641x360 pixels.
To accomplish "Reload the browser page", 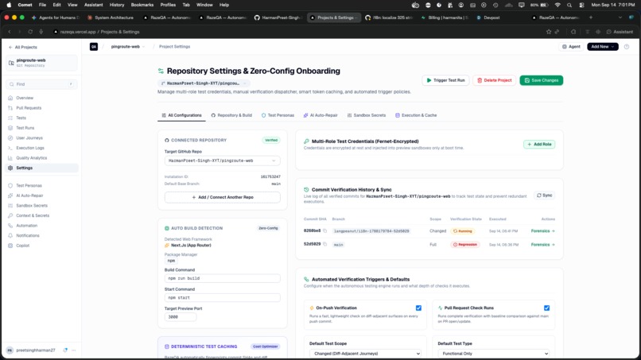I will click(x=30, y=32).
